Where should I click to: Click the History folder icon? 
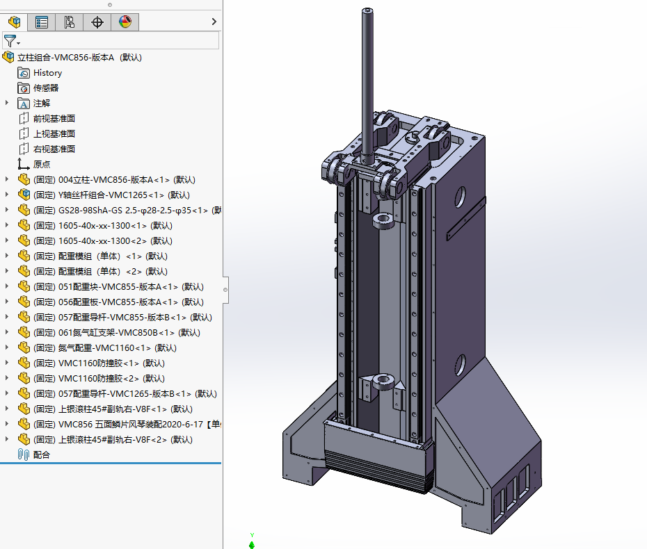[x=24, y=73]
